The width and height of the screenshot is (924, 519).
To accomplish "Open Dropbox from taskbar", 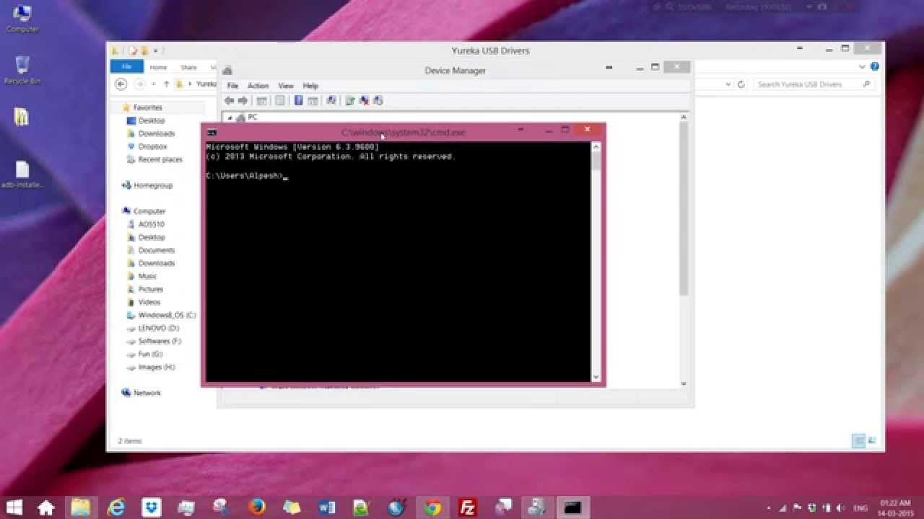I will pyautogui.click(x=152, y=507).
